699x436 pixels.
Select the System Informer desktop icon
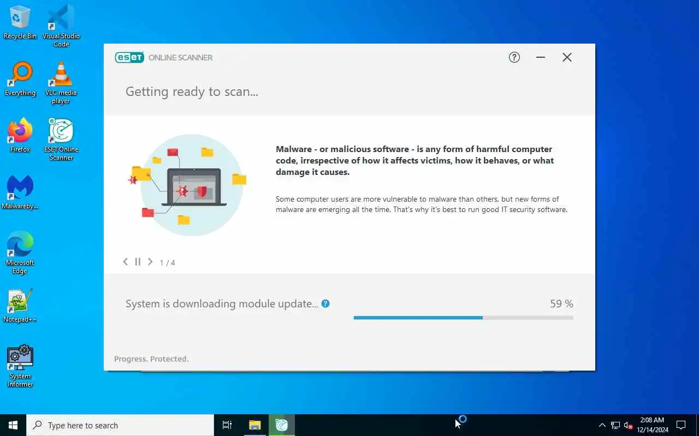coord(20,366)
